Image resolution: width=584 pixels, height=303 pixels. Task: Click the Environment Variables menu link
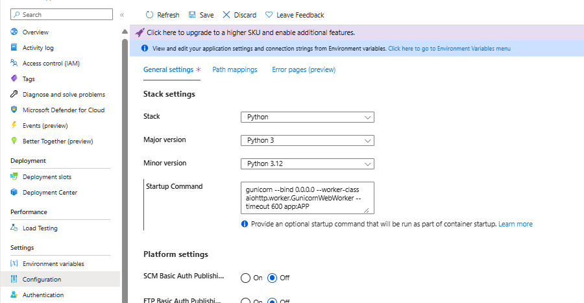tap(449, 49)
